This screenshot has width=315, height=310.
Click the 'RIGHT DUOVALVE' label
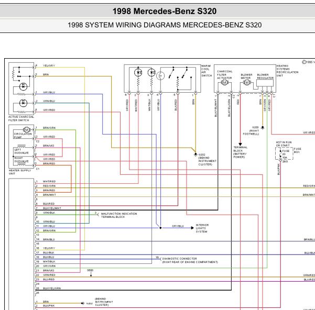[x=21, y=160]
